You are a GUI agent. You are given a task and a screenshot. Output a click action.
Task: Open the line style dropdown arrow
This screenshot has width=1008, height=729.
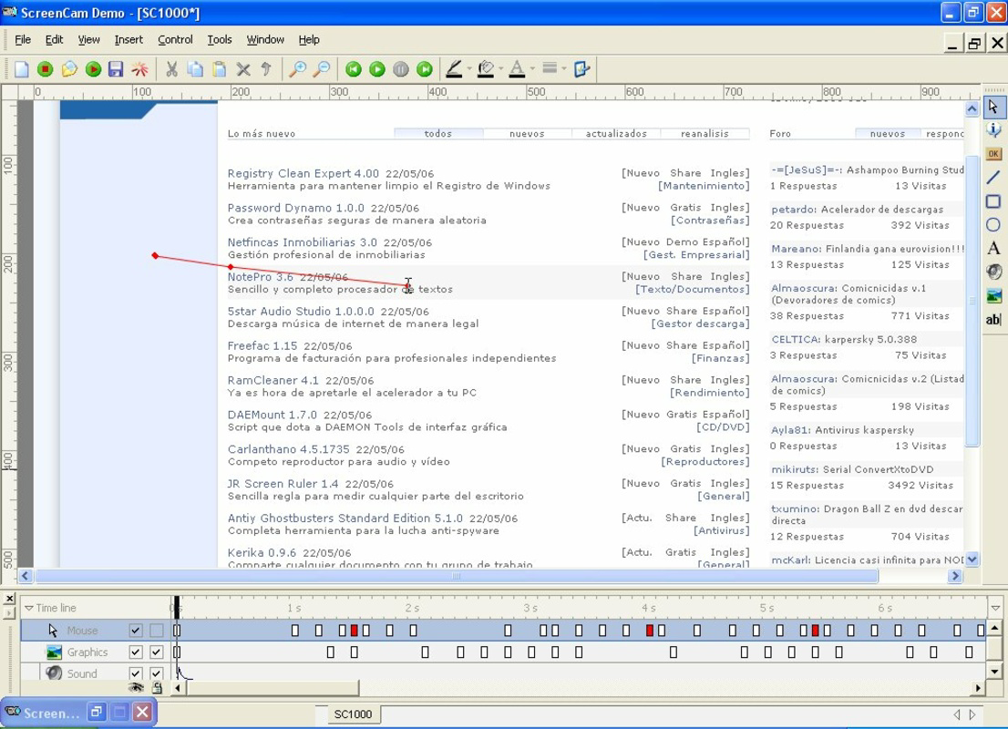(x=564, y=68)
